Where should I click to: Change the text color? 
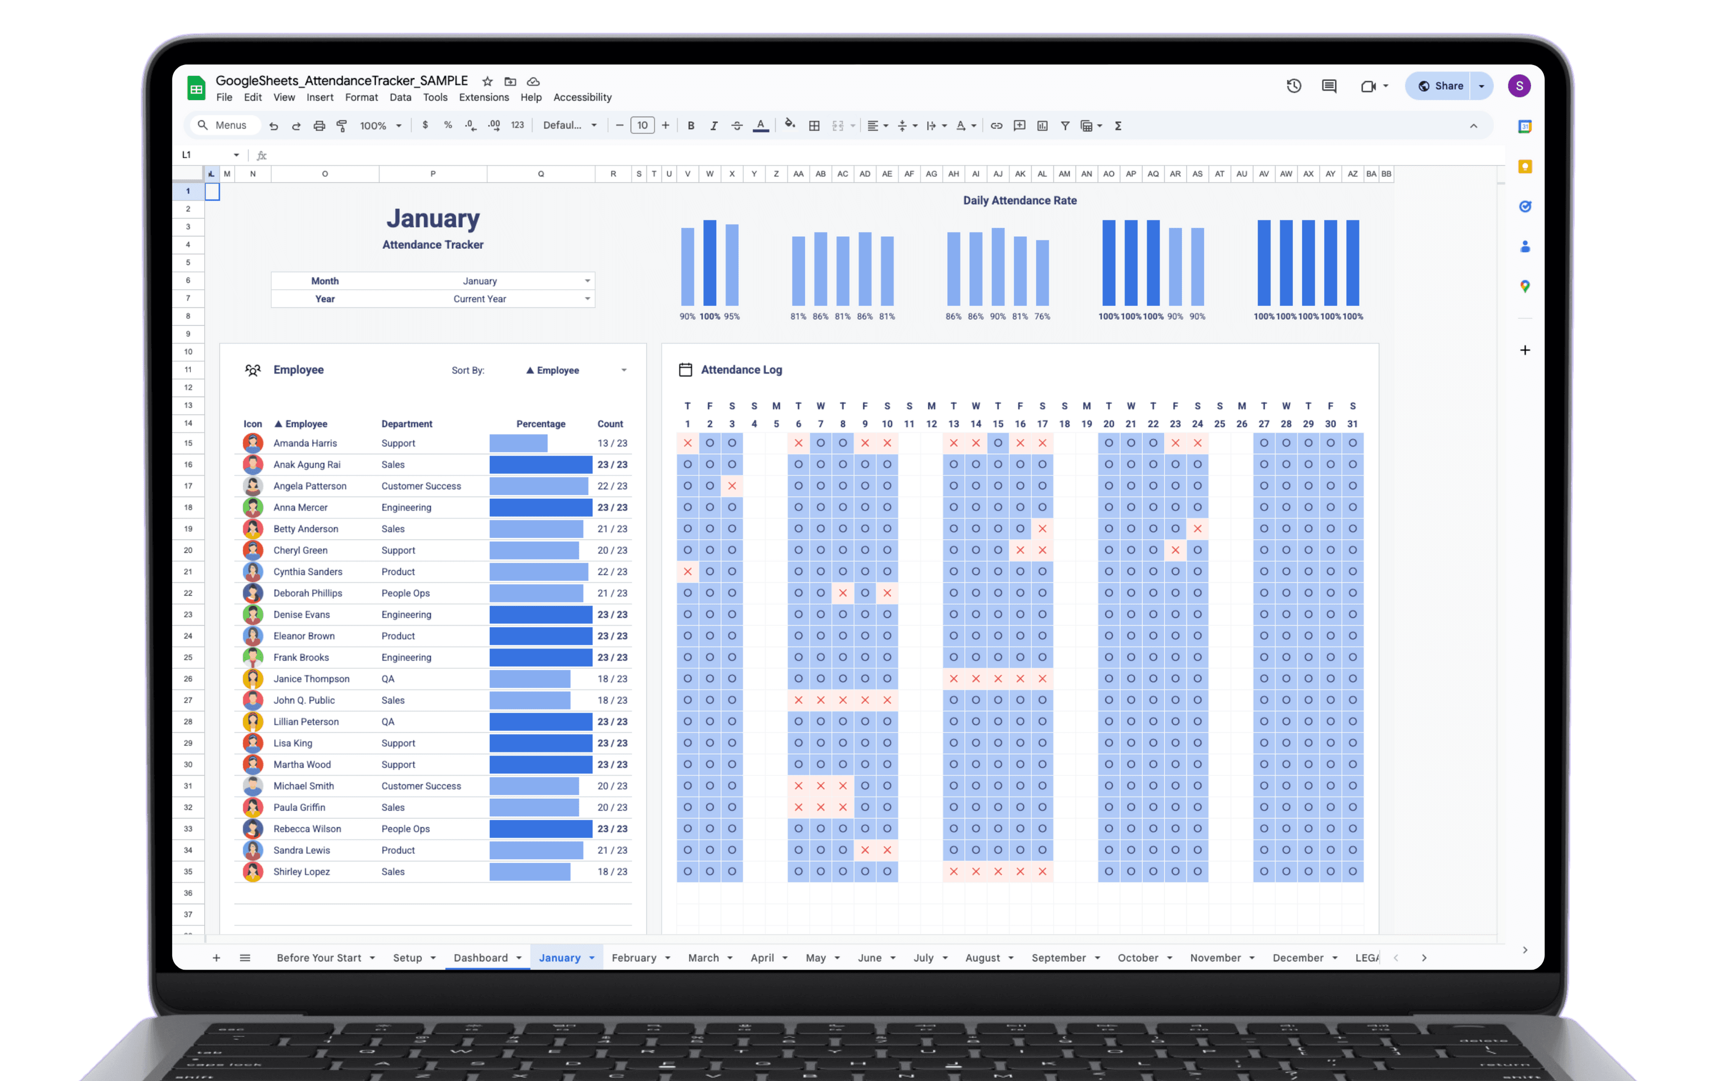(x=760, y=125)
